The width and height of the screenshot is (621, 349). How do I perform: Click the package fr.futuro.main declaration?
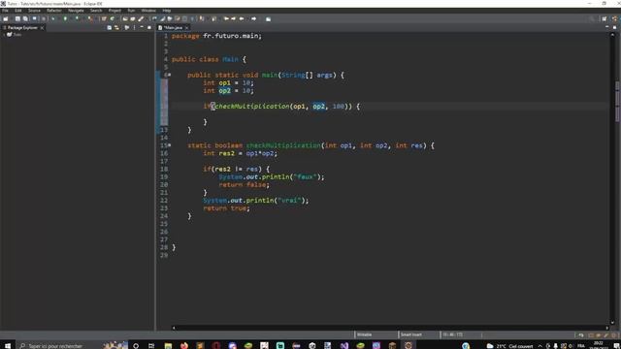pyautogui.click(x=216, y=36)
